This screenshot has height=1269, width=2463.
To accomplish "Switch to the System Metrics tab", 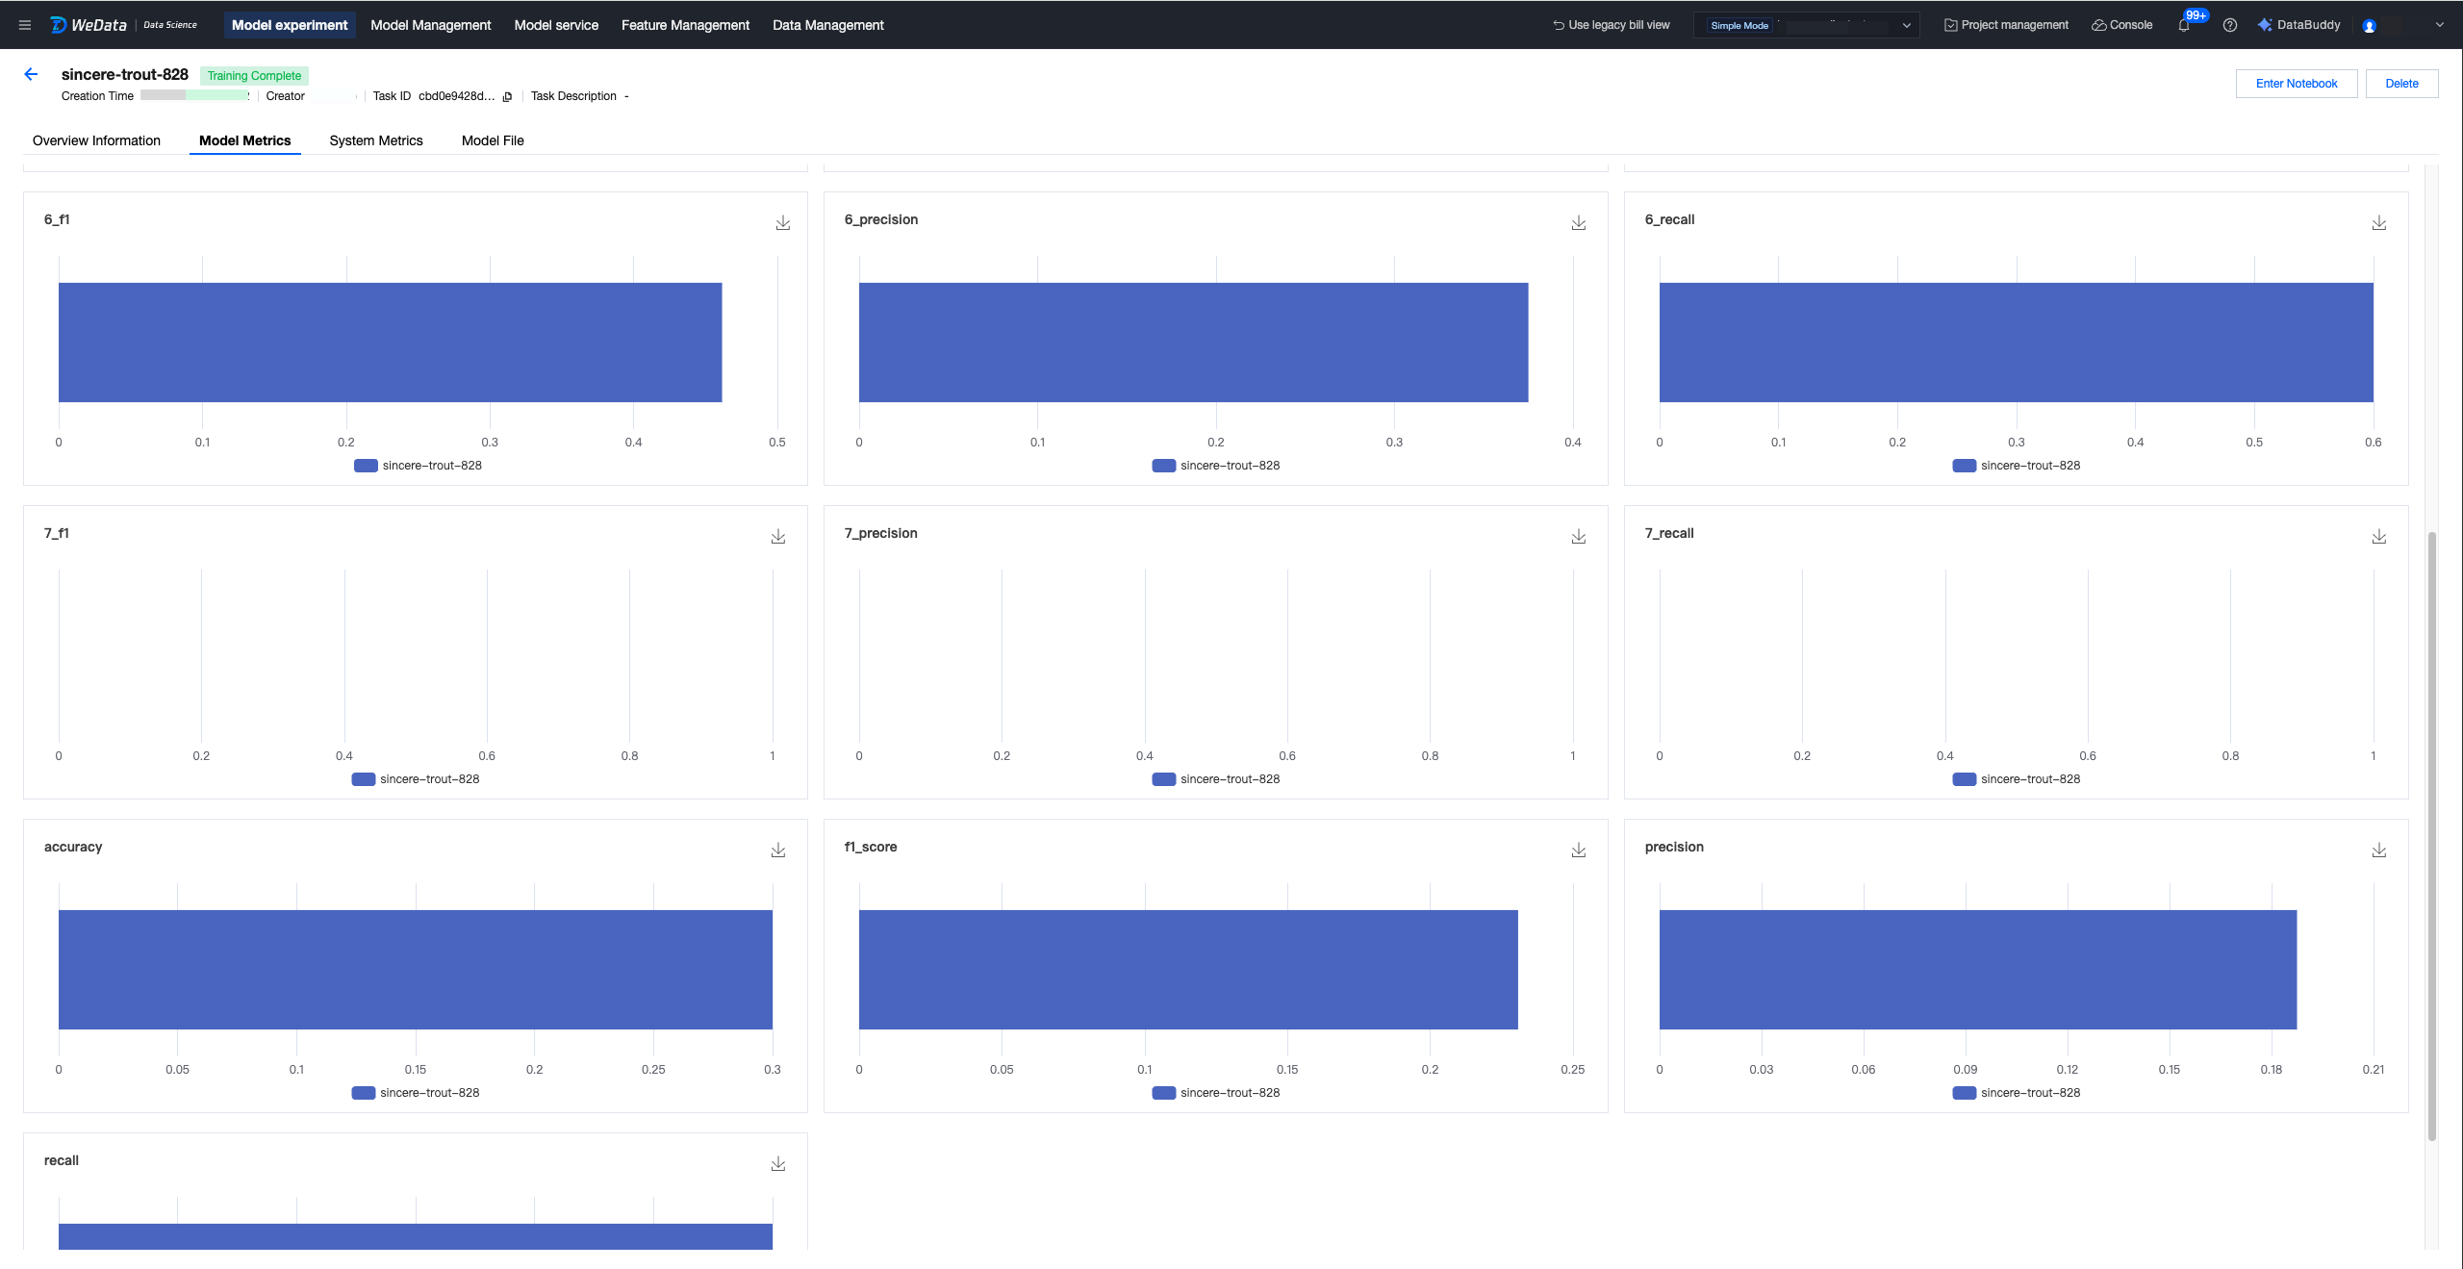I will (x=376, y=140).
